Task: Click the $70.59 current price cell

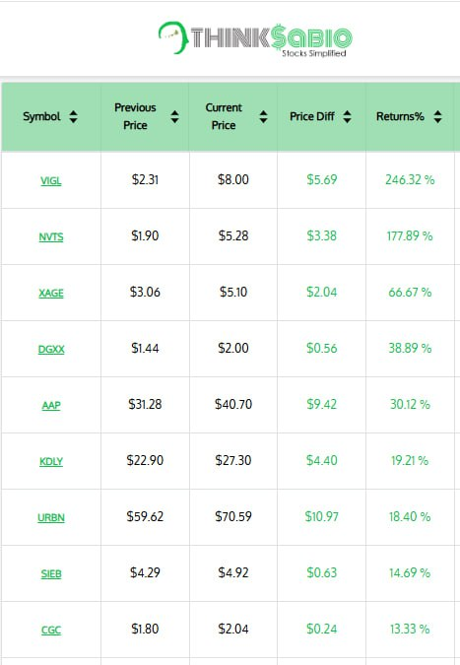Action: [x=233, y=516]
